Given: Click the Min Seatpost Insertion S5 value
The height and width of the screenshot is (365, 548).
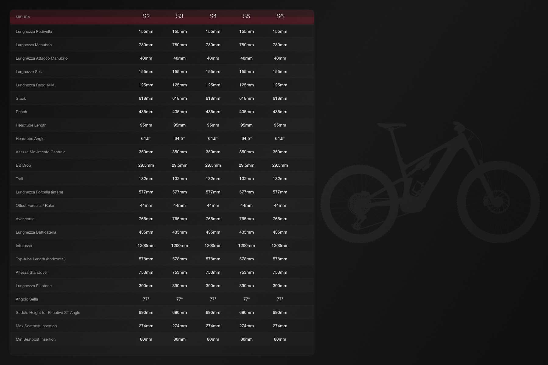Looking at the screenshot, I should (246, 339).
